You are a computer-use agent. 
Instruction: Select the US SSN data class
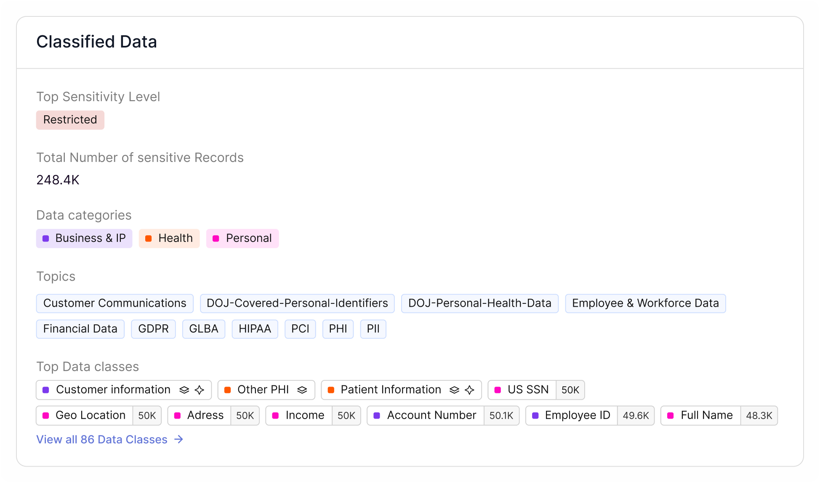point(527,390)
